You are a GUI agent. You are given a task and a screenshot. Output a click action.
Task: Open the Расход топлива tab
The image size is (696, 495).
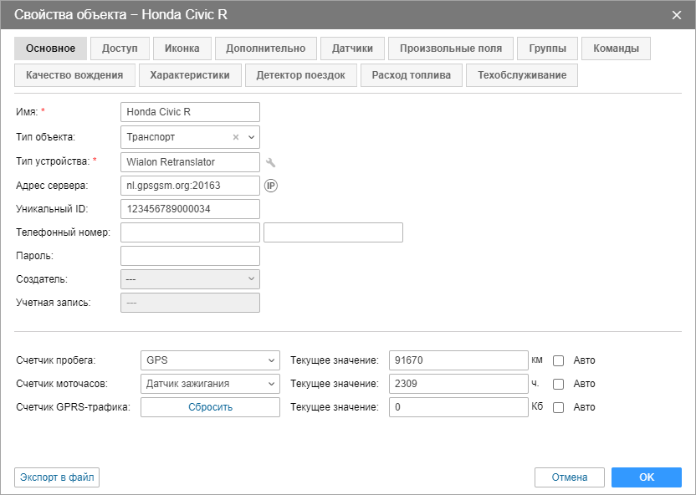[x=411, y=75]
